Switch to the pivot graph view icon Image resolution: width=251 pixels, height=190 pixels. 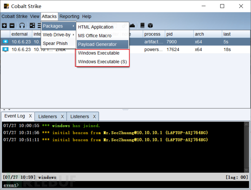click(x=32, y=26)
